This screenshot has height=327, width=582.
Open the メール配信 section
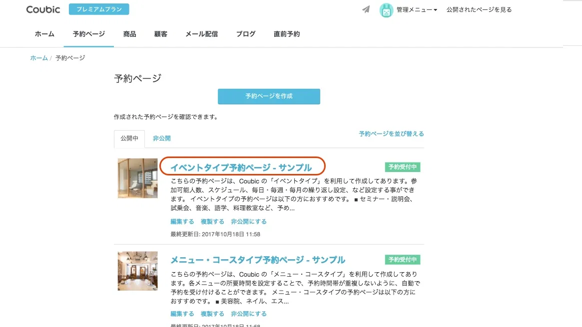202,34
